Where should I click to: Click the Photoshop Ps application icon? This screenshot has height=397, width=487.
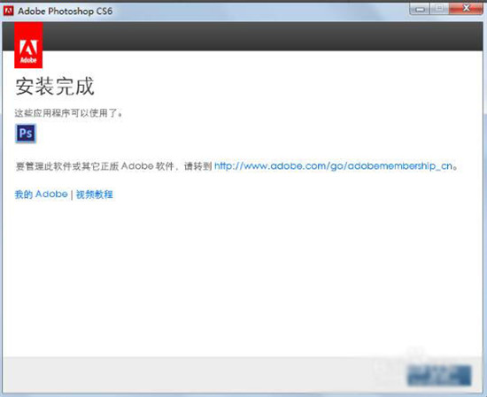(26, 134)
